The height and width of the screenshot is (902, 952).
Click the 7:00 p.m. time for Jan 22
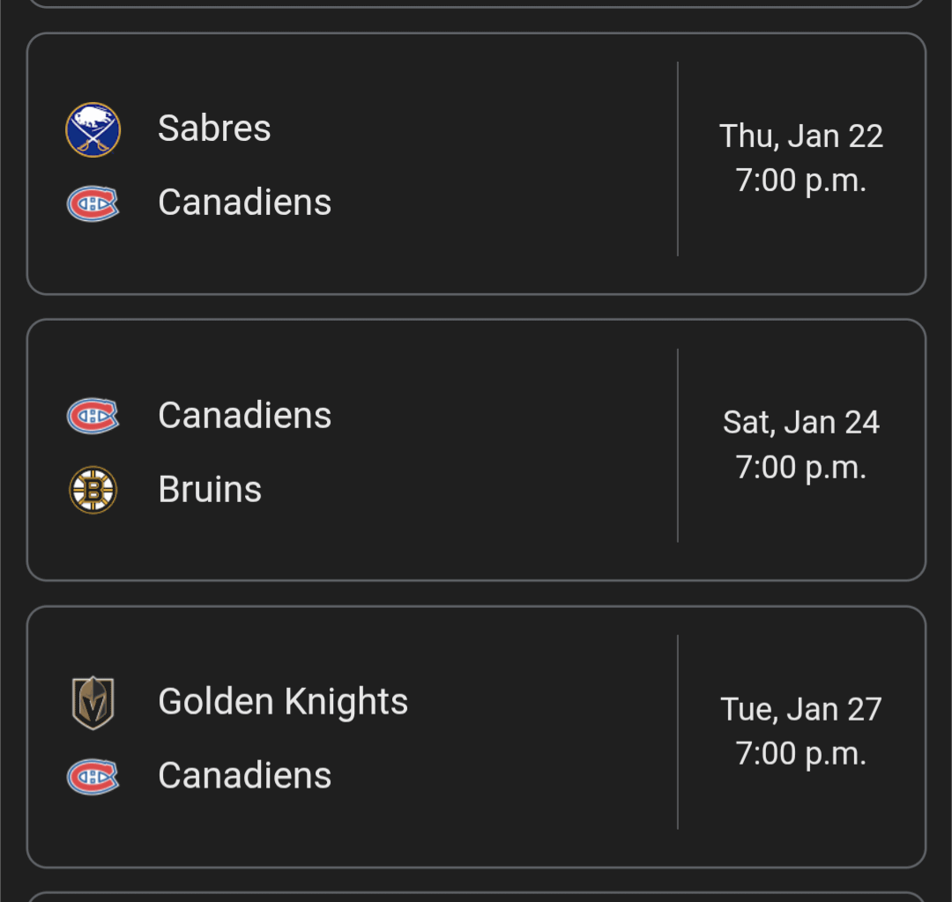click(x=800, y=180)
